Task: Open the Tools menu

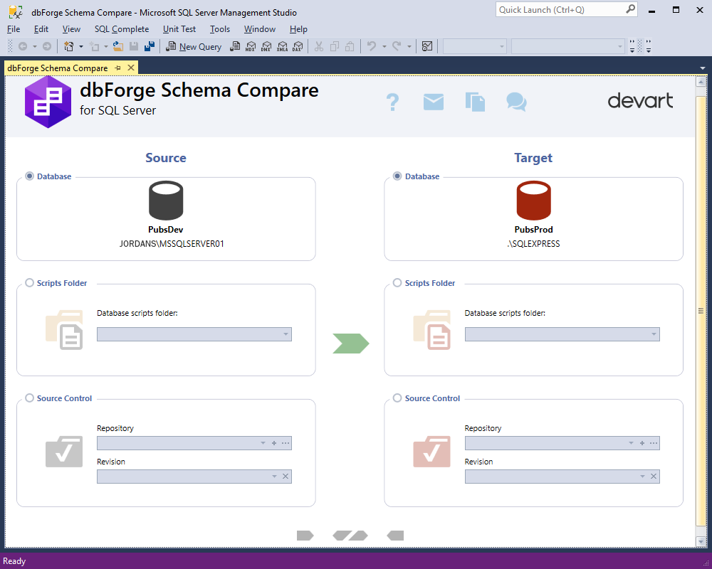Action: point(220,29)
